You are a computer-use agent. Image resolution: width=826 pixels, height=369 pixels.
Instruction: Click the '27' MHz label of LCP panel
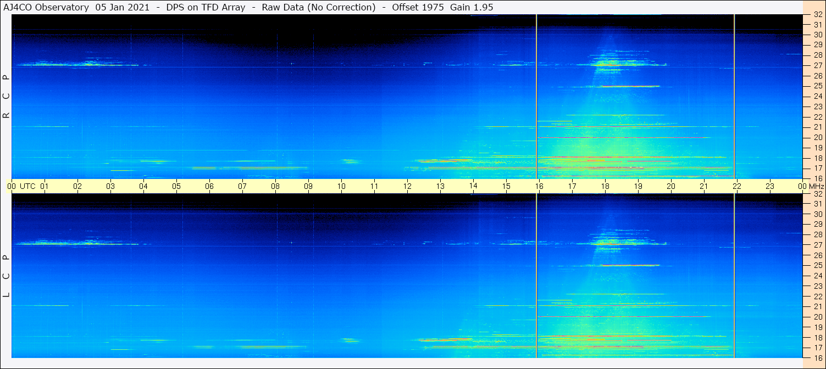(818, 245)
